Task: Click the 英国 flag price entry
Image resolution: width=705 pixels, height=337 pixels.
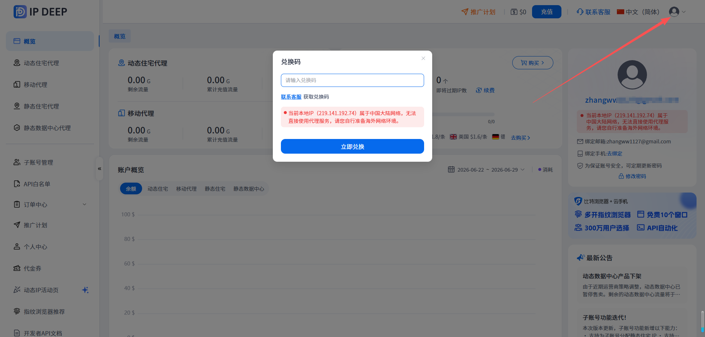Action: pos(469,137)
